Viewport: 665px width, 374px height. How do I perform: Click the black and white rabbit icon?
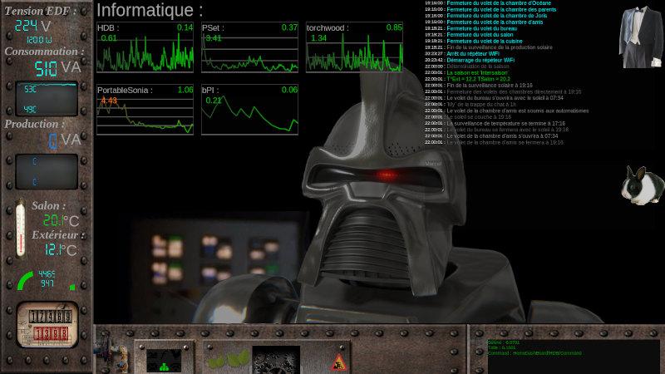tap(642, 185)
